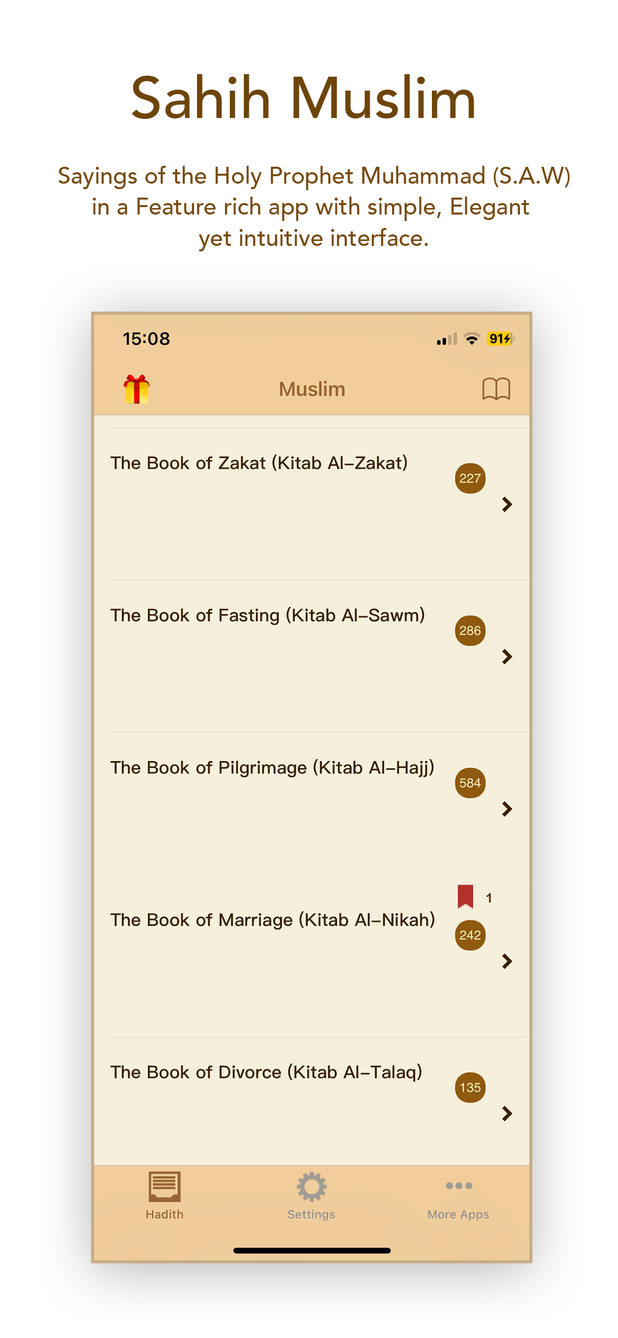618x1338 pixels.
Task: Tap the More Apps dots icon
Action: coord(459,1185)
